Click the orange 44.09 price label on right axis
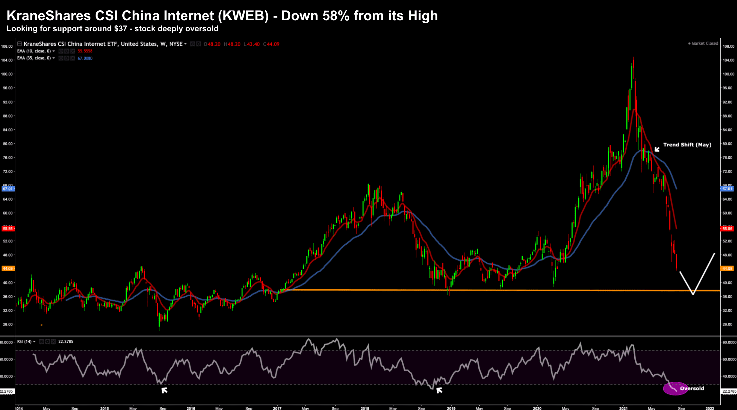737x410 pixels. pos(727,268)
